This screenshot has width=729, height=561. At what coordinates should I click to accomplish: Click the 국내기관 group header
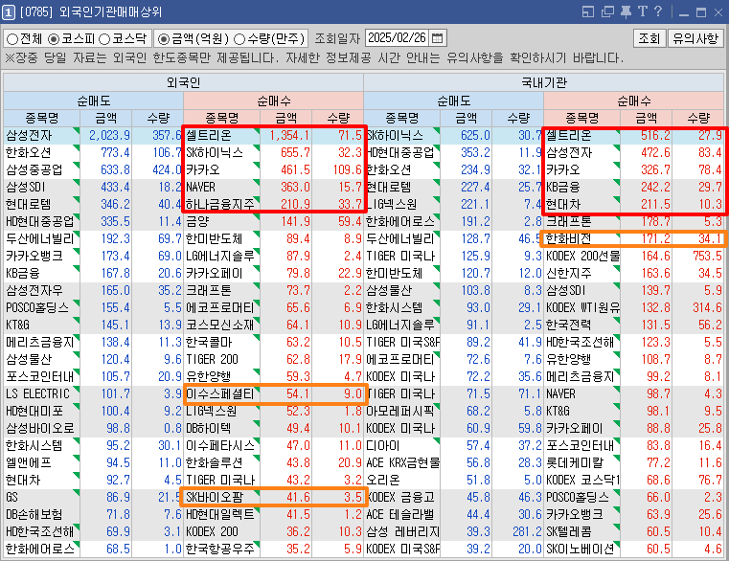click(543, 82)
